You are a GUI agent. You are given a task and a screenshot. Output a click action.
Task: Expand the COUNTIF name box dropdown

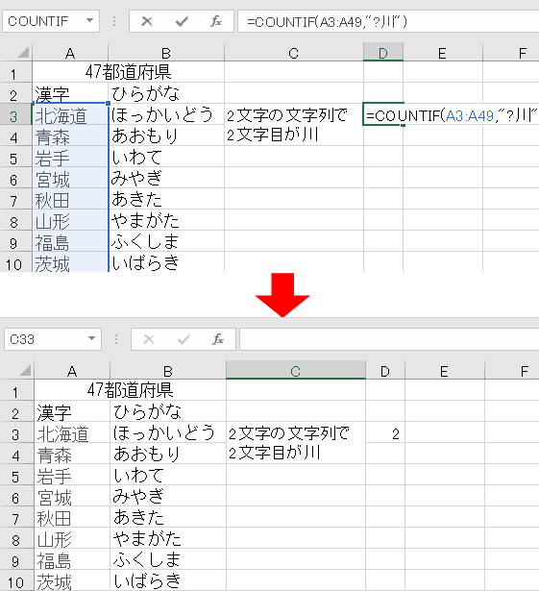(89, 20)
